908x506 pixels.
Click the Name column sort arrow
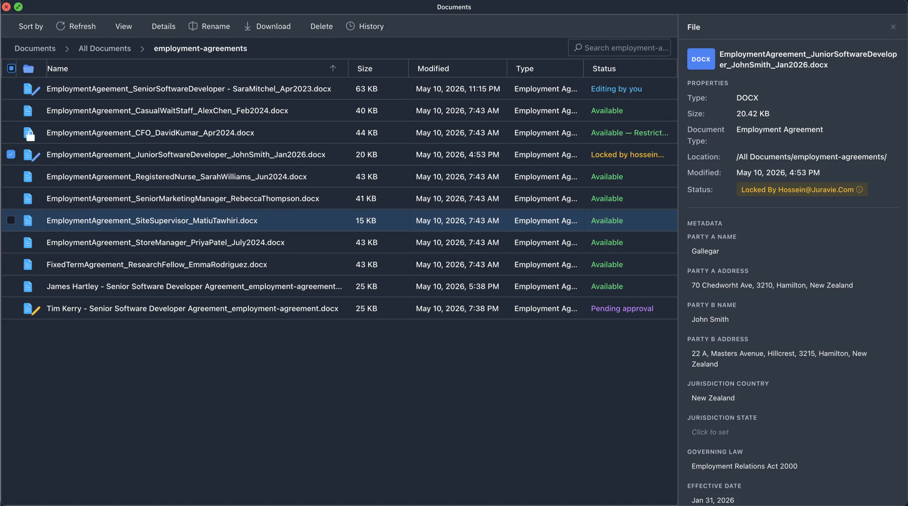coord(333,68)
